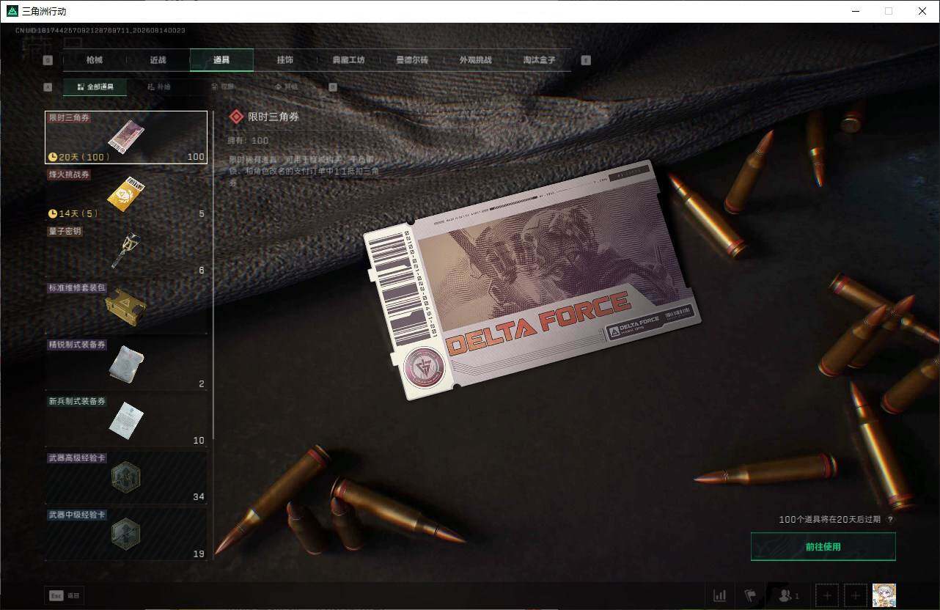
Task: Click the red diamond icon beside 限时三角券 title
Action: coord(236,117)
